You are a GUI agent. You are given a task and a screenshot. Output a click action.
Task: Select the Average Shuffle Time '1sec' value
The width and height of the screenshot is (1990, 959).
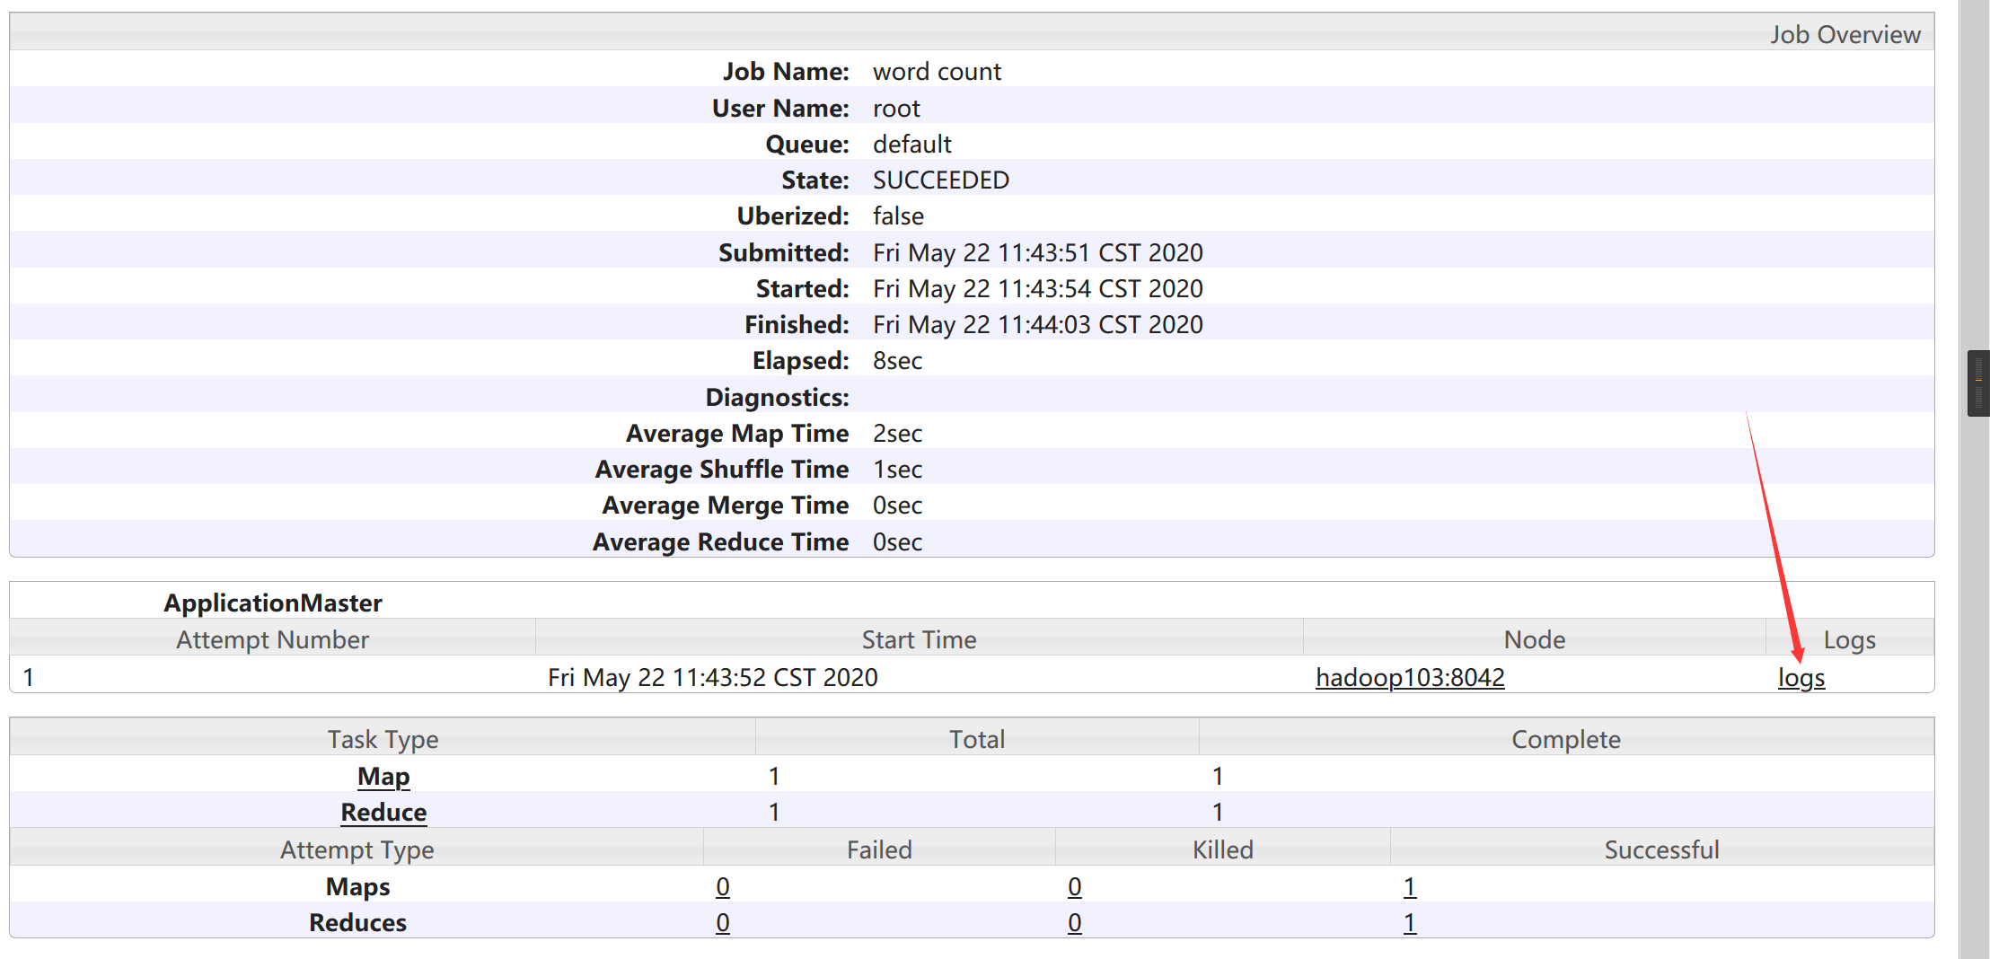click(897, 469)
